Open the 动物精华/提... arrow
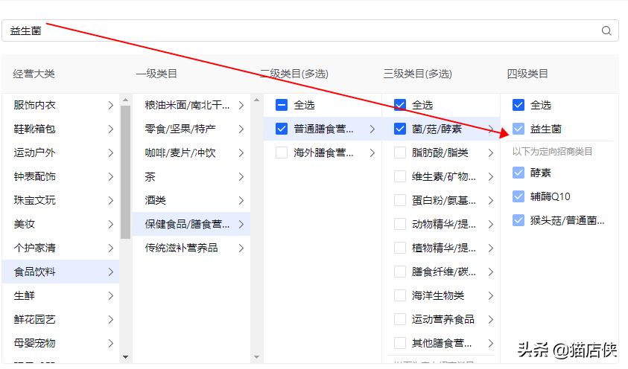Image resolution: width=628 pixels, height=369 pixels. click(x=491, y=224)
